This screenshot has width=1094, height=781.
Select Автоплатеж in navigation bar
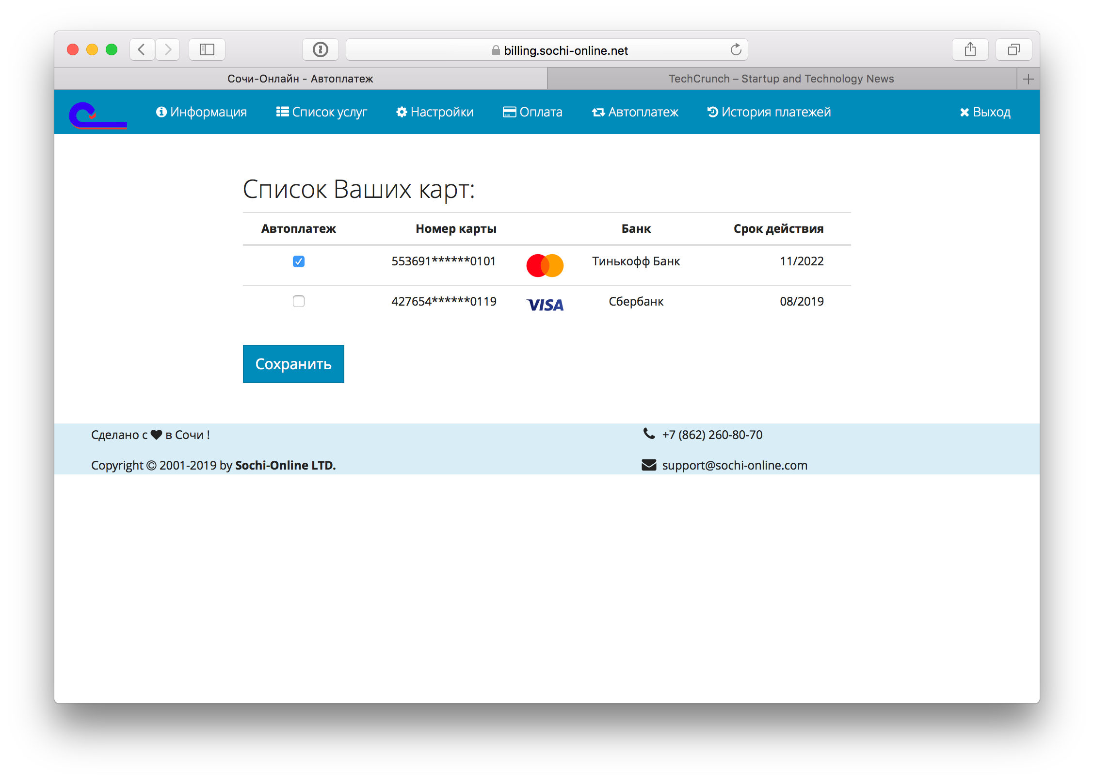(635, 112)
